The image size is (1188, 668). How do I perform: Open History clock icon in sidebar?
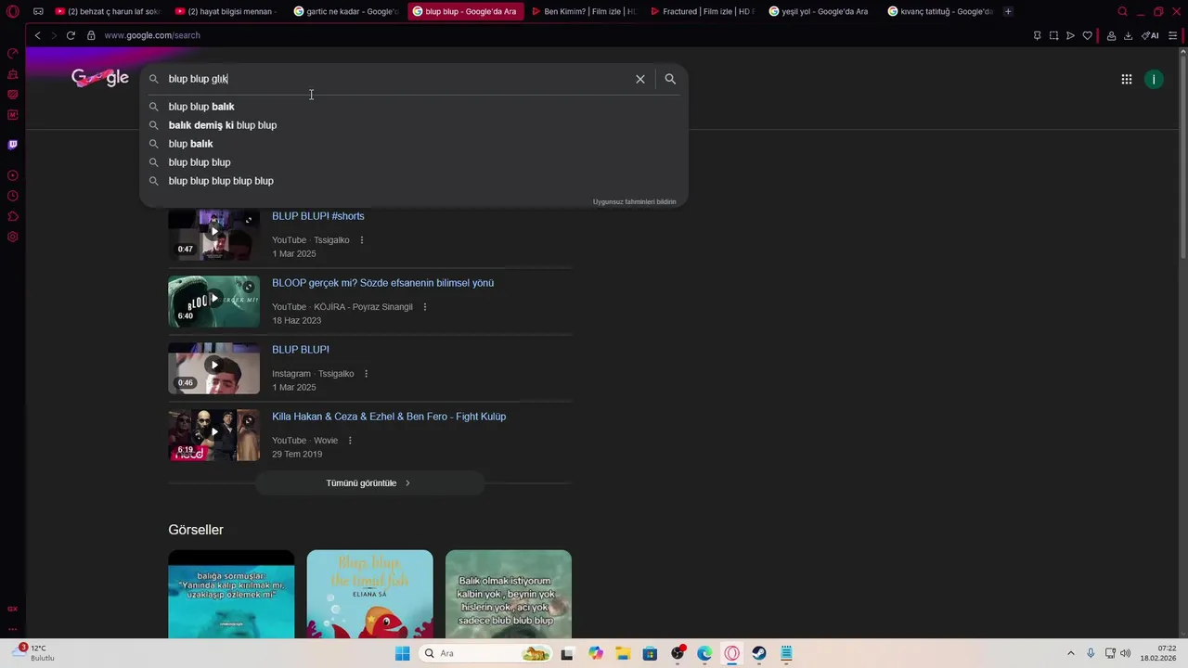[x=13, y=196]
